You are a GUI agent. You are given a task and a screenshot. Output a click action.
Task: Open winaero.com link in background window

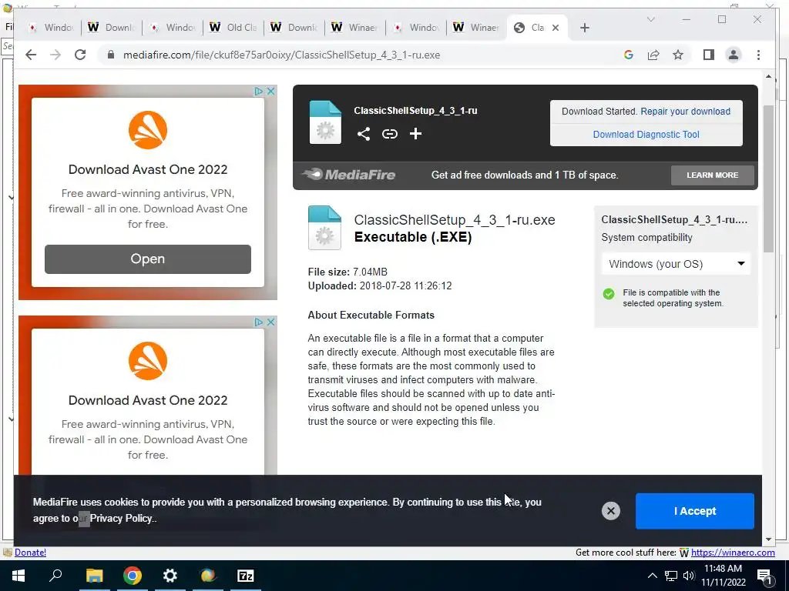733,553
